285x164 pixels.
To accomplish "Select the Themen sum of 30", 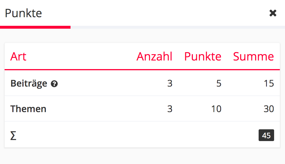I will click(x=269, y=109).
